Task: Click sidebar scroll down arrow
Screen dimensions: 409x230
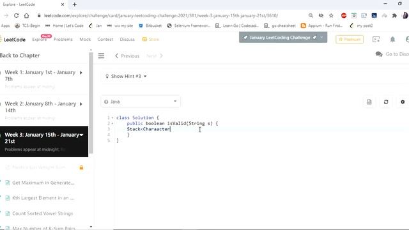Action: [91, 227]
